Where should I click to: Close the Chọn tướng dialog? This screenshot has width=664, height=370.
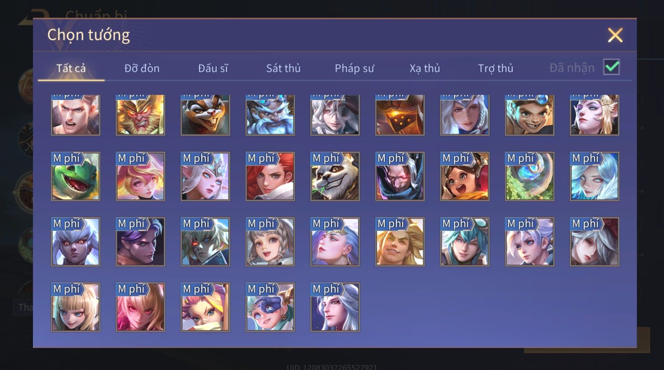(615, 35)
